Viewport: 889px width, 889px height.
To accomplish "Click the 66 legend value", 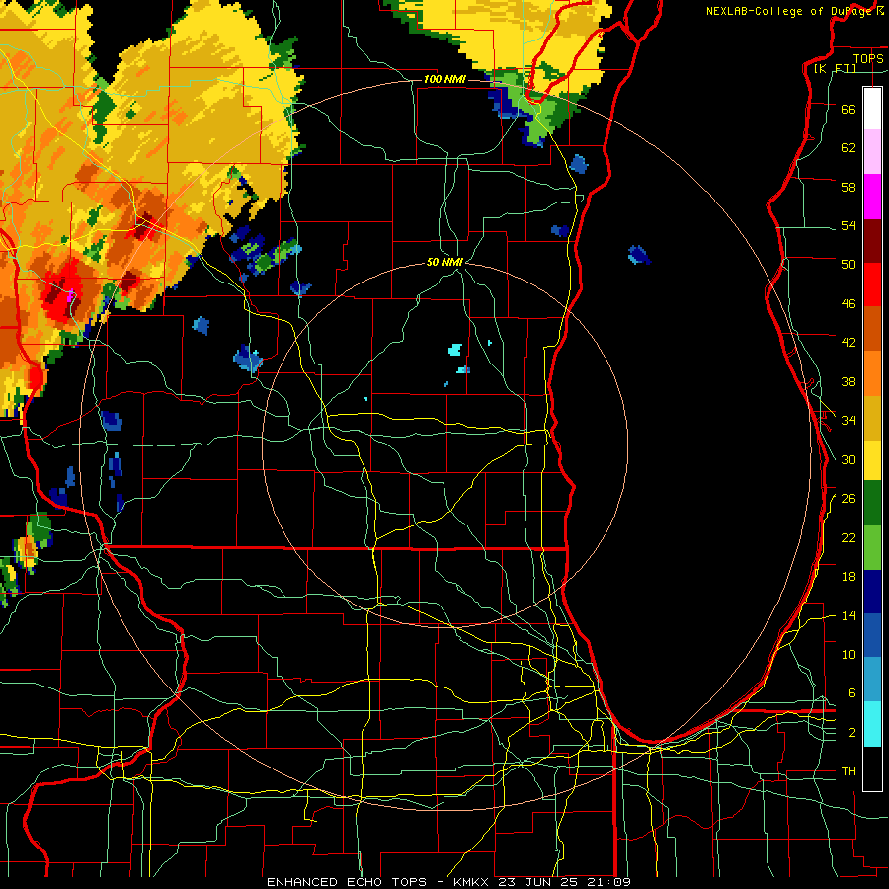I will [849, 109].
